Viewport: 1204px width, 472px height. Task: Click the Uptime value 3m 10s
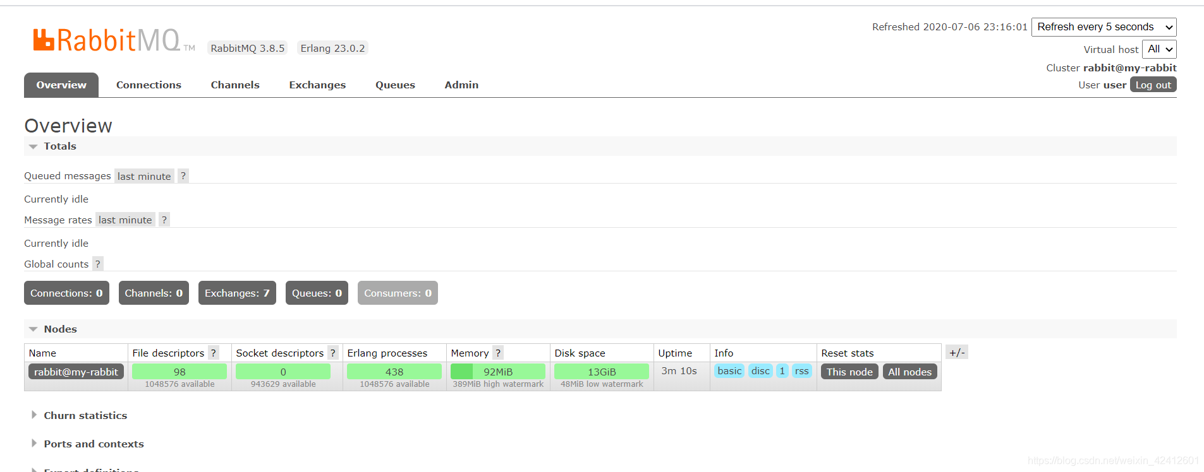click(x=679, y=371)
